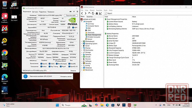Toggle the Ray Tracing checkbox

(x=50, y=67)
